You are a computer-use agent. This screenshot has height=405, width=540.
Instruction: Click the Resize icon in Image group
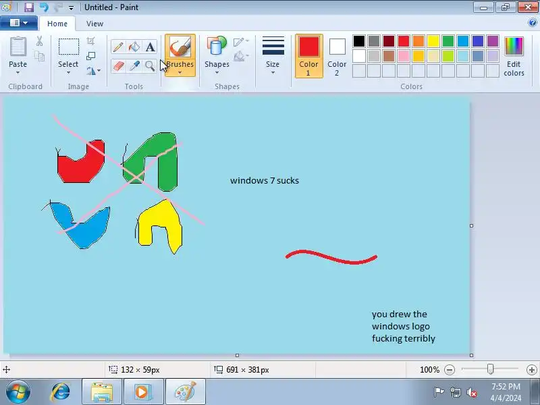(90, 56)
